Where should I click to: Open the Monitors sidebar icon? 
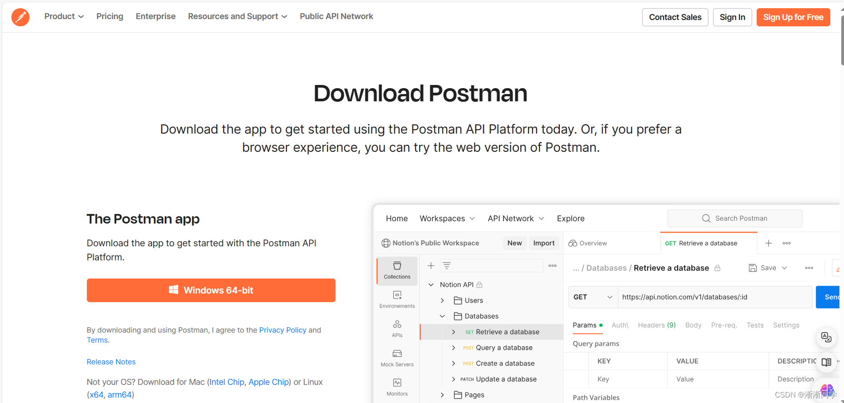[397, 387]
